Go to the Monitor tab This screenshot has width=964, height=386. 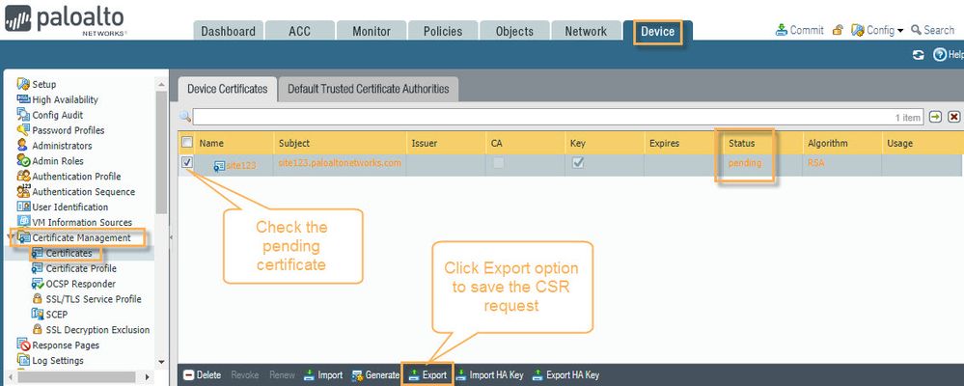pos(372,31)
